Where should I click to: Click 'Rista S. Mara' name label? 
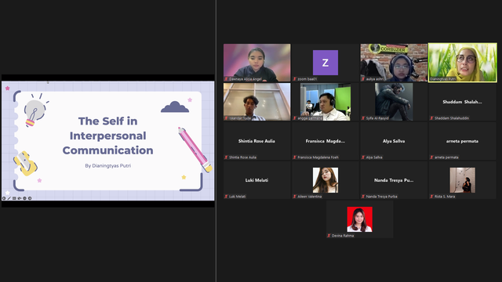445,197
